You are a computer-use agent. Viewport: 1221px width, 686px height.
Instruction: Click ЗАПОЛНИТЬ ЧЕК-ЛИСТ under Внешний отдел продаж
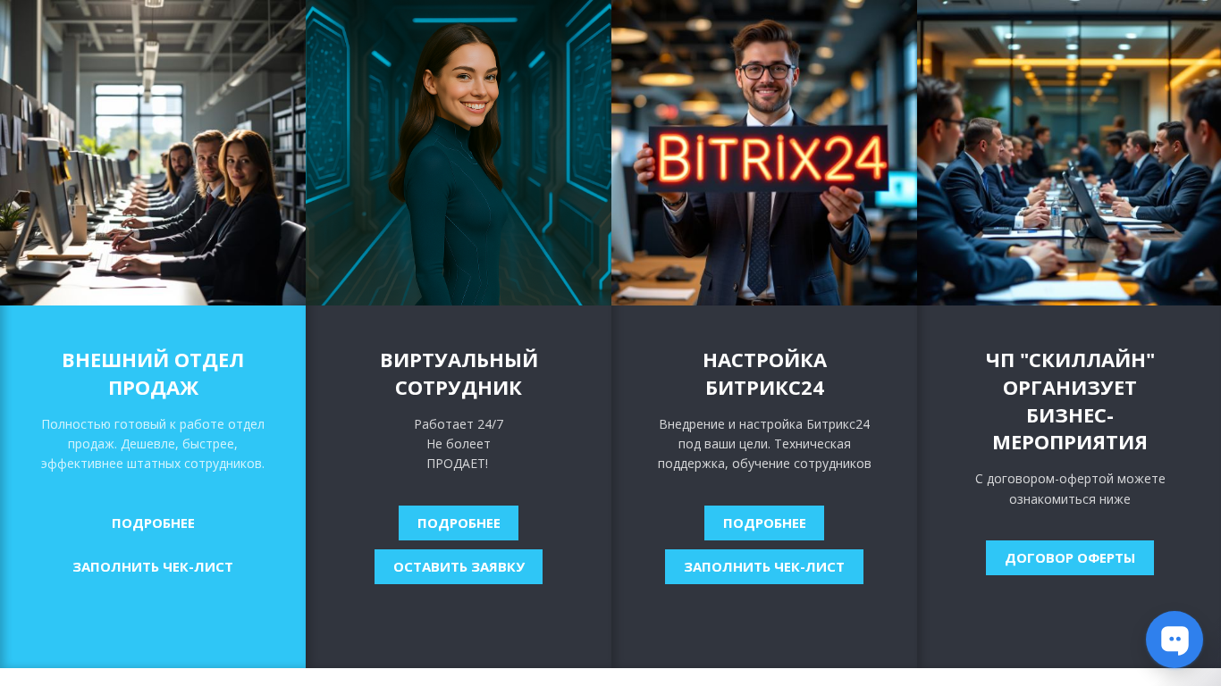coord(153,567)
